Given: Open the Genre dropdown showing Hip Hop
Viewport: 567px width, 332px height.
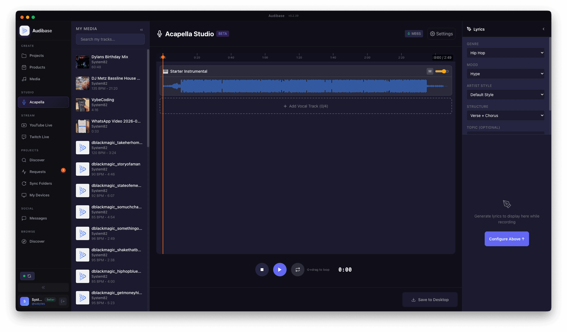Looking at the screenshot, I should coord(506,53).
